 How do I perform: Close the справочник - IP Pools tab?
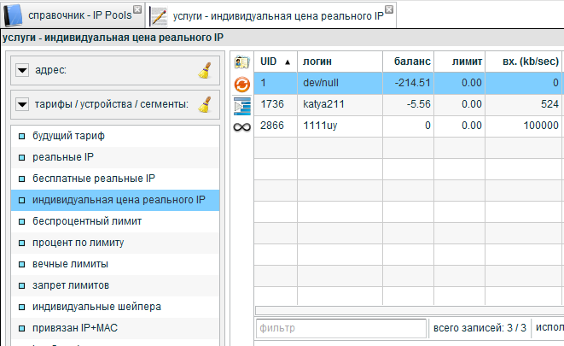point(138,9)
